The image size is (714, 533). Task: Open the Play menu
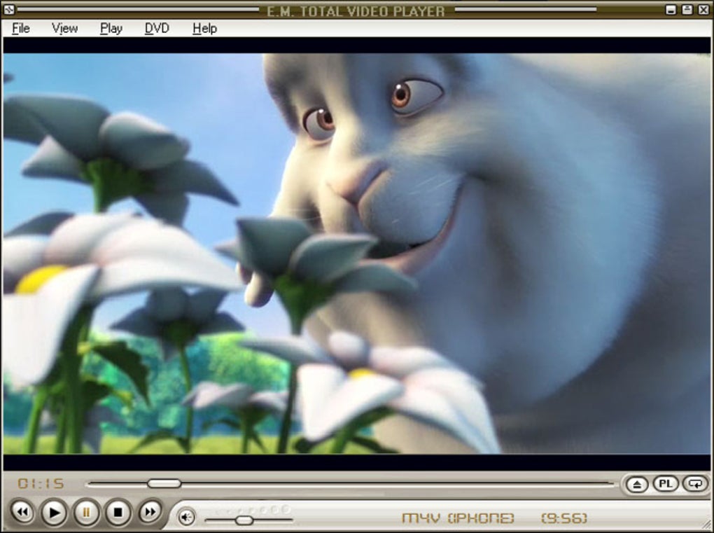(x=111, y=28)
